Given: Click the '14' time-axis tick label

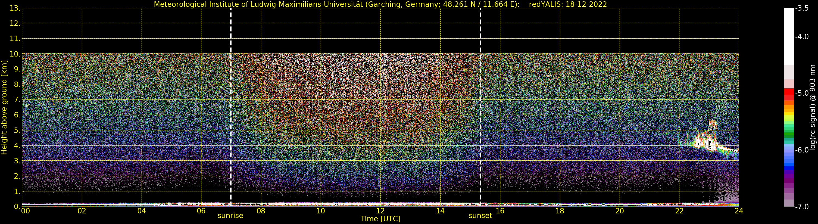Looking at the screenshot, I should click(x=440, y=211).
